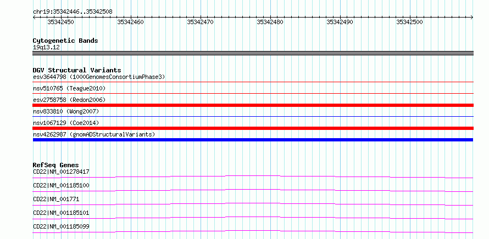Select the Cytogenetic Bands track heading

pyautogui.click(x=65, y=41)
